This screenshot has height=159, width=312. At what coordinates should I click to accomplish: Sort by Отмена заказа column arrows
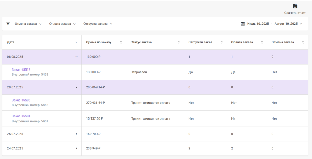[x=303, y=42]
